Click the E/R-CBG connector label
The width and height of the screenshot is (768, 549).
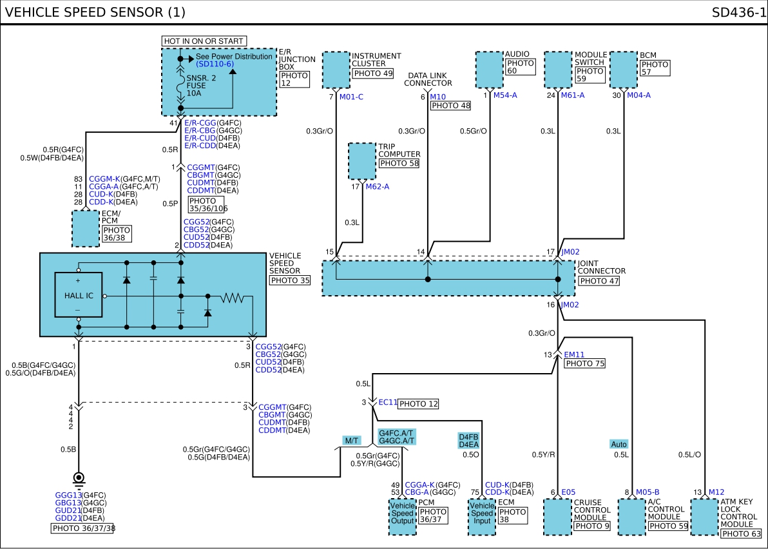point(200,131)
